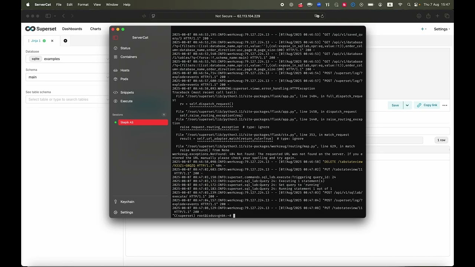Open Safari downloads icon
Image resolution: width=475 pixels, height=267 pixels.
[419, 16]
